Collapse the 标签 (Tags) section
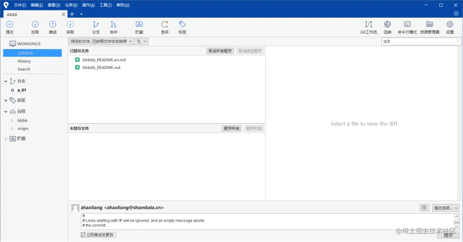The image size is (463, 242). coord(6,101)
